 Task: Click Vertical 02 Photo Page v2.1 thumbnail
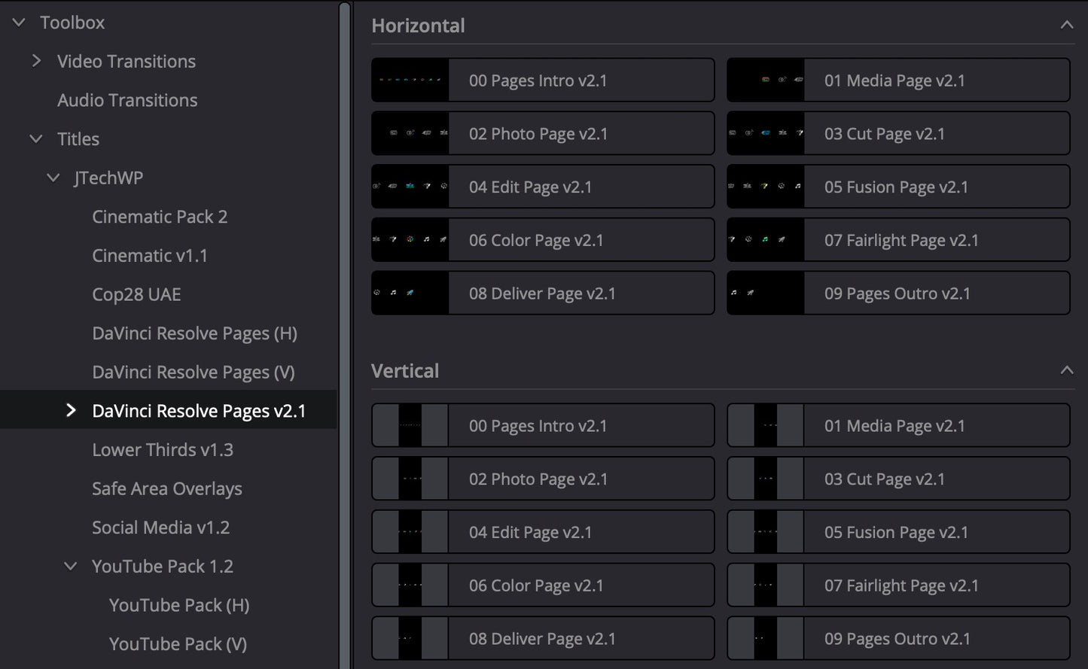pyautogui.click(x=410, y=479)
